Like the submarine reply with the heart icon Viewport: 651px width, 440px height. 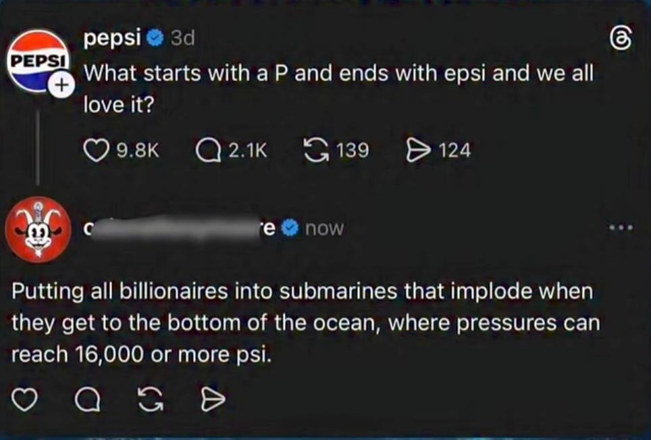coord(26,399)
